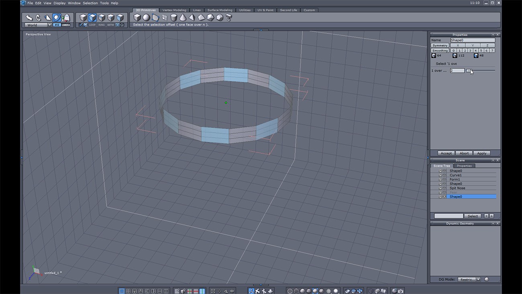Select wireframe display mode globe icon
Image resolution: width=522 pixels, height=294 pixels.
coord(290,291)
